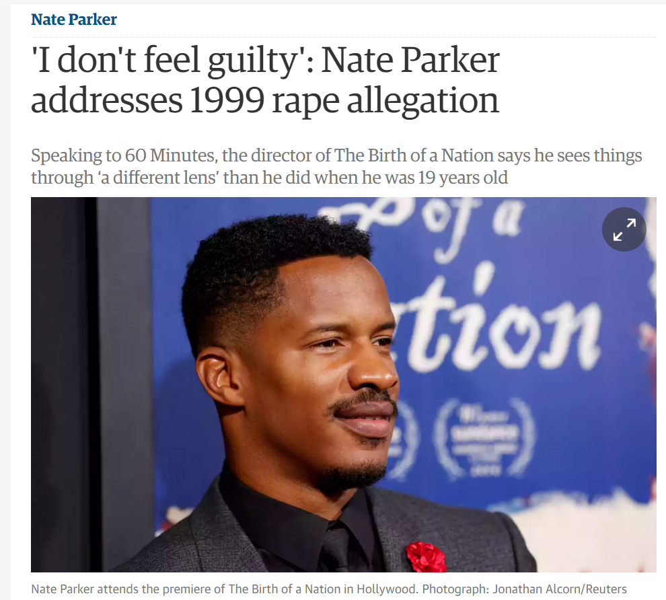The height and width of the screenshot is (600, 666).
Task: Click the laurel wreath emblem on backdrop
Action: point(484,437)
